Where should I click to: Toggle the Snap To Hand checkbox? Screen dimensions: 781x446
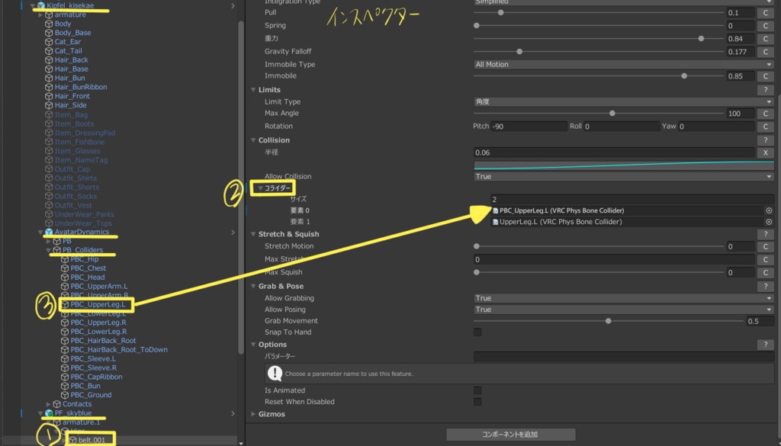[477, 332]
